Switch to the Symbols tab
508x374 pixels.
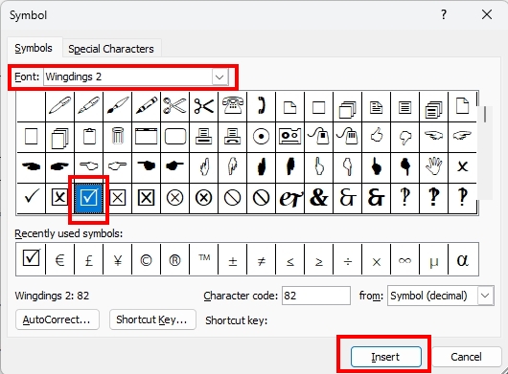pos(34,48)
